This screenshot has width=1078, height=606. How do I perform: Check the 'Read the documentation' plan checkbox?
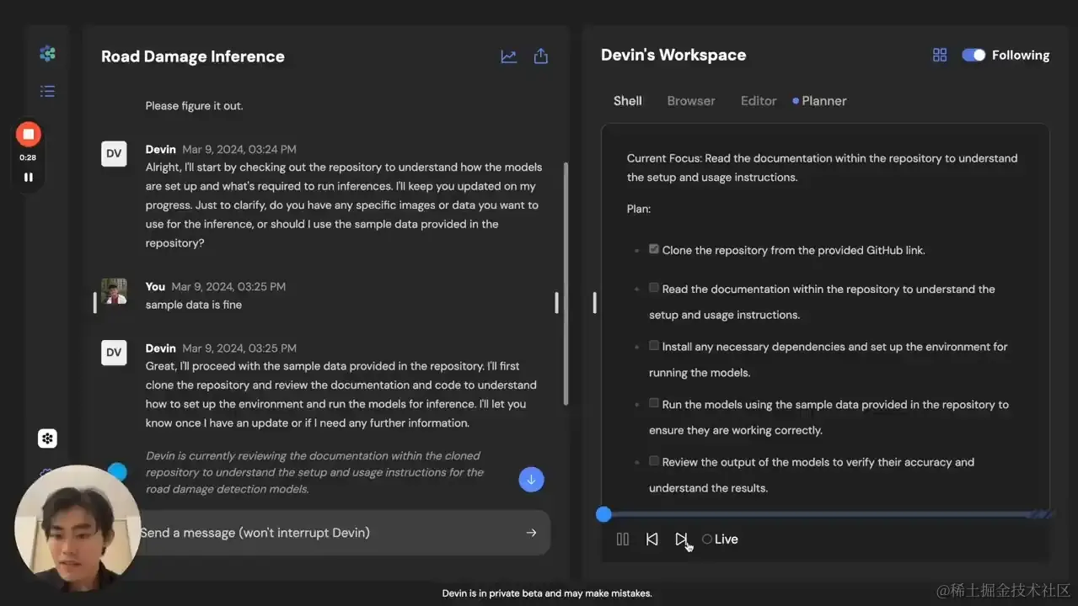tap(654, 288)
